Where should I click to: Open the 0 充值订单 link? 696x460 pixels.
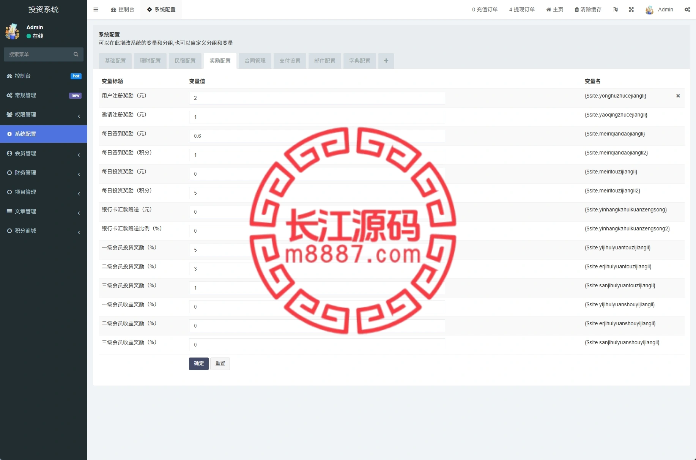tap(485, 9)
